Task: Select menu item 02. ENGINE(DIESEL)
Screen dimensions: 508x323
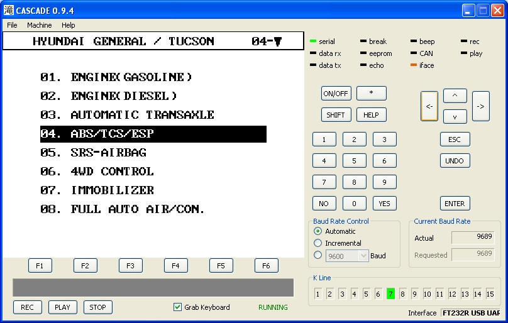Action: pos(109,96)
